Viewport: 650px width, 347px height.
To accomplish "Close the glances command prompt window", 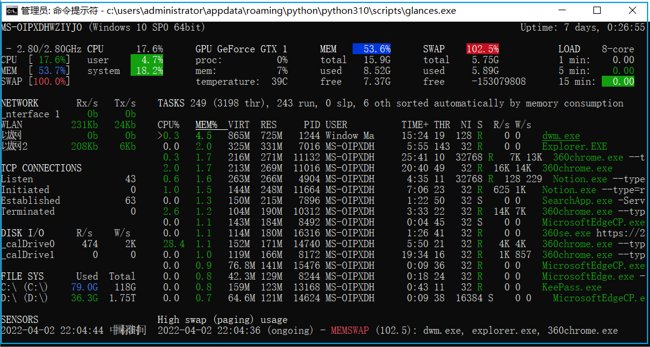I will pos(631,11).
